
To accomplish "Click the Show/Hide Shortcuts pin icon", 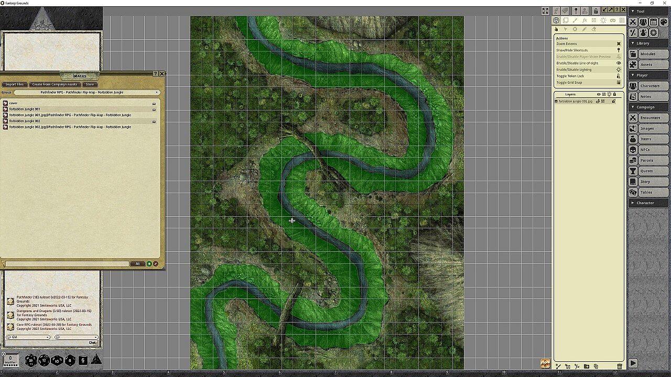I will (x=619, y=50).
